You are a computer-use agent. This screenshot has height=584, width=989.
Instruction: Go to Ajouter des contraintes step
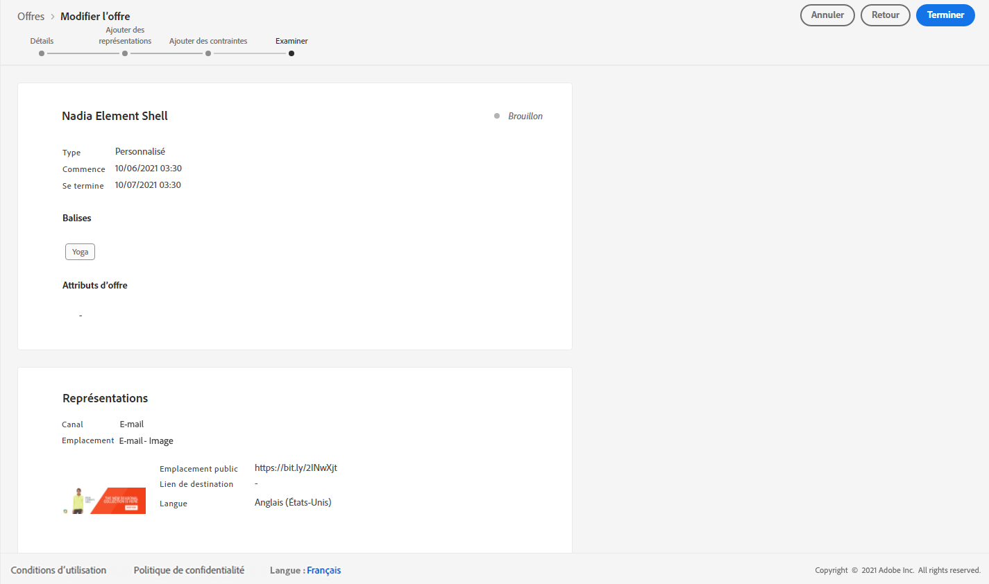pos(208,46)
